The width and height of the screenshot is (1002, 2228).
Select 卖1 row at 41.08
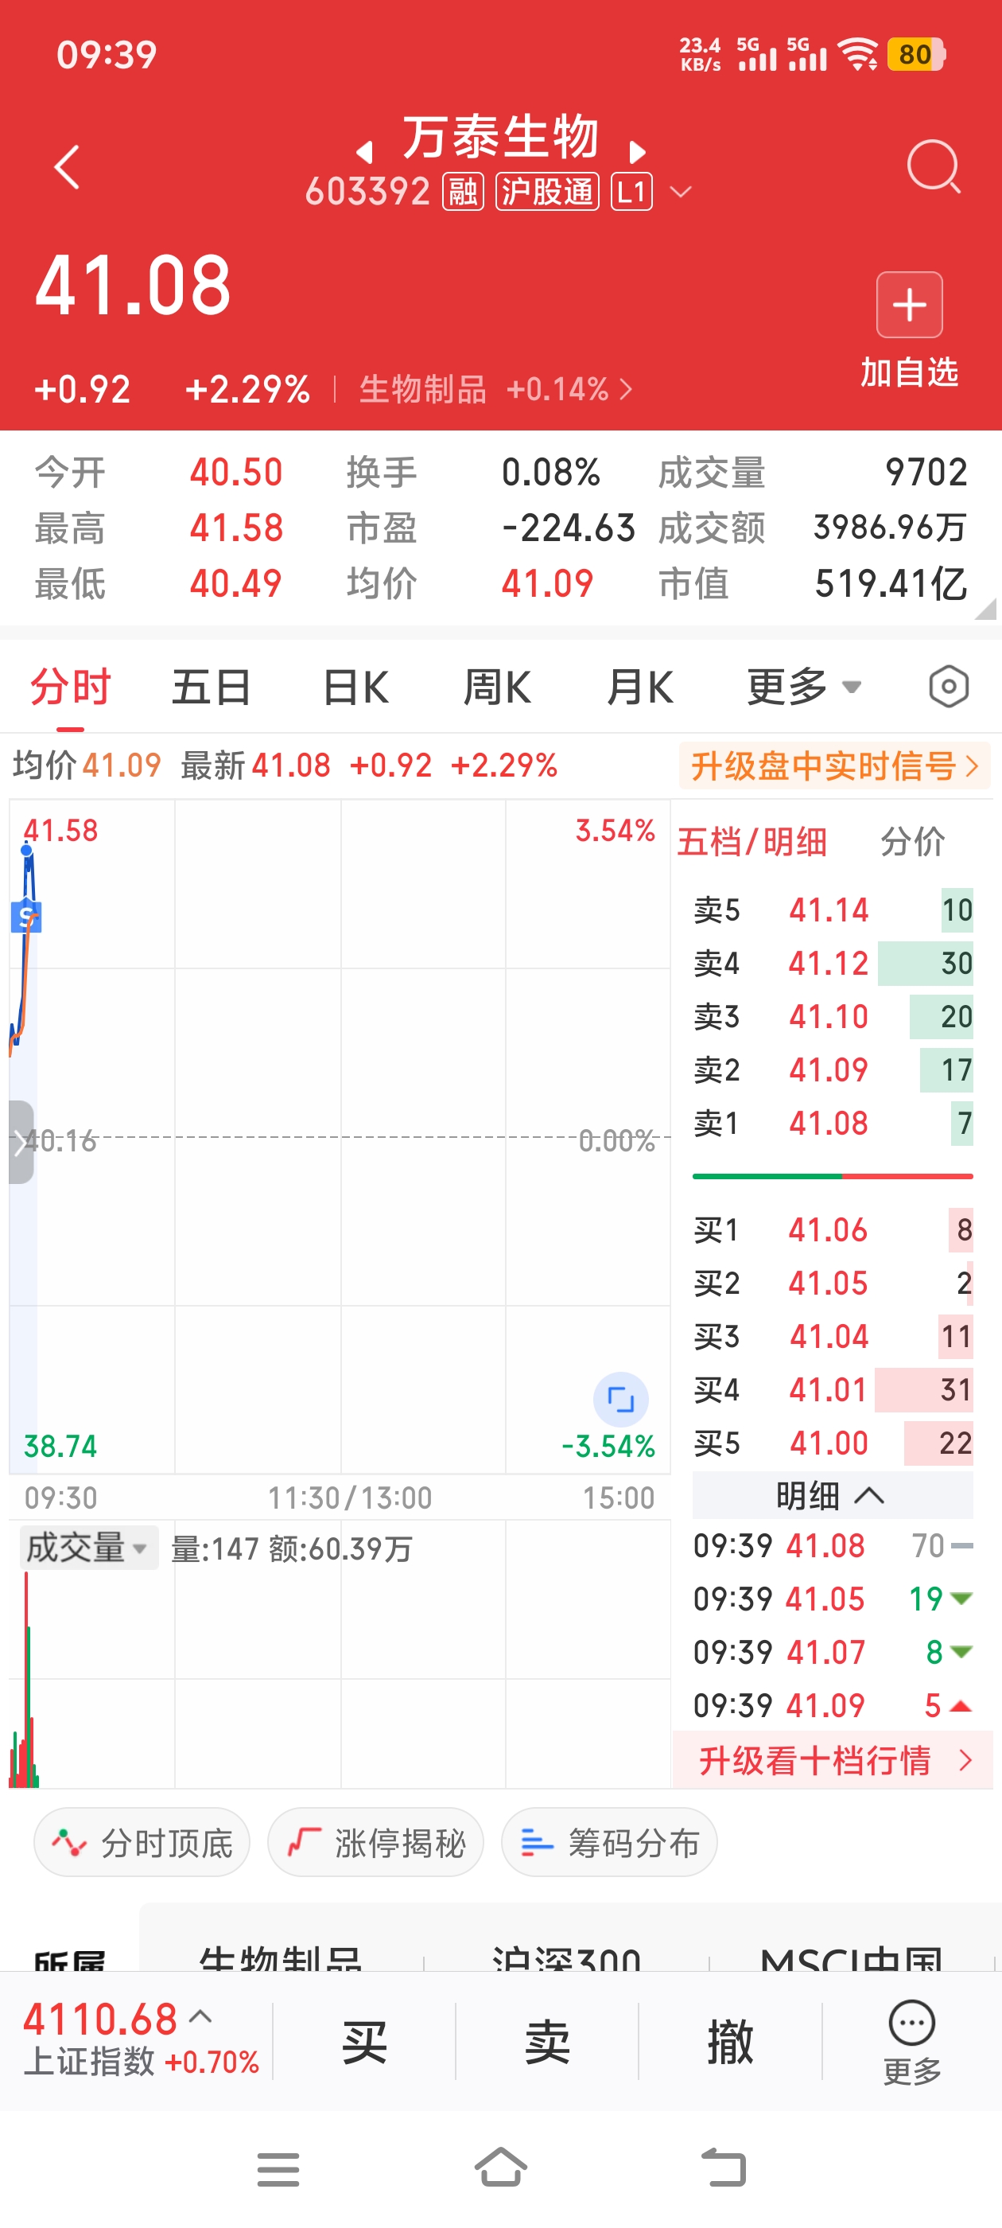click(x=833, y=1123)
